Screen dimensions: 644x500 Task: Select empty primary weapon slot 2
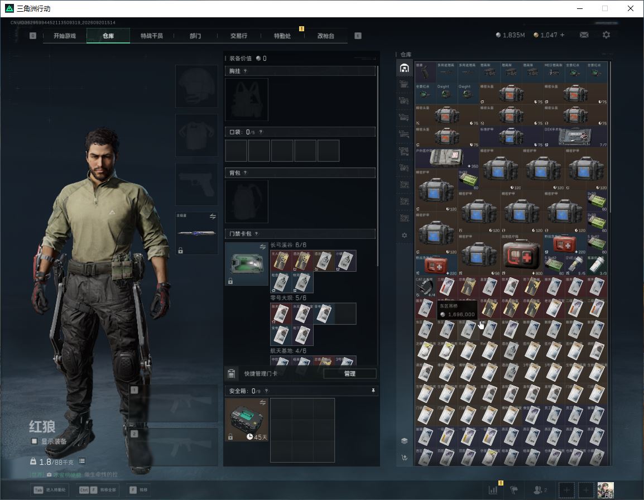(x=174, y=447)
